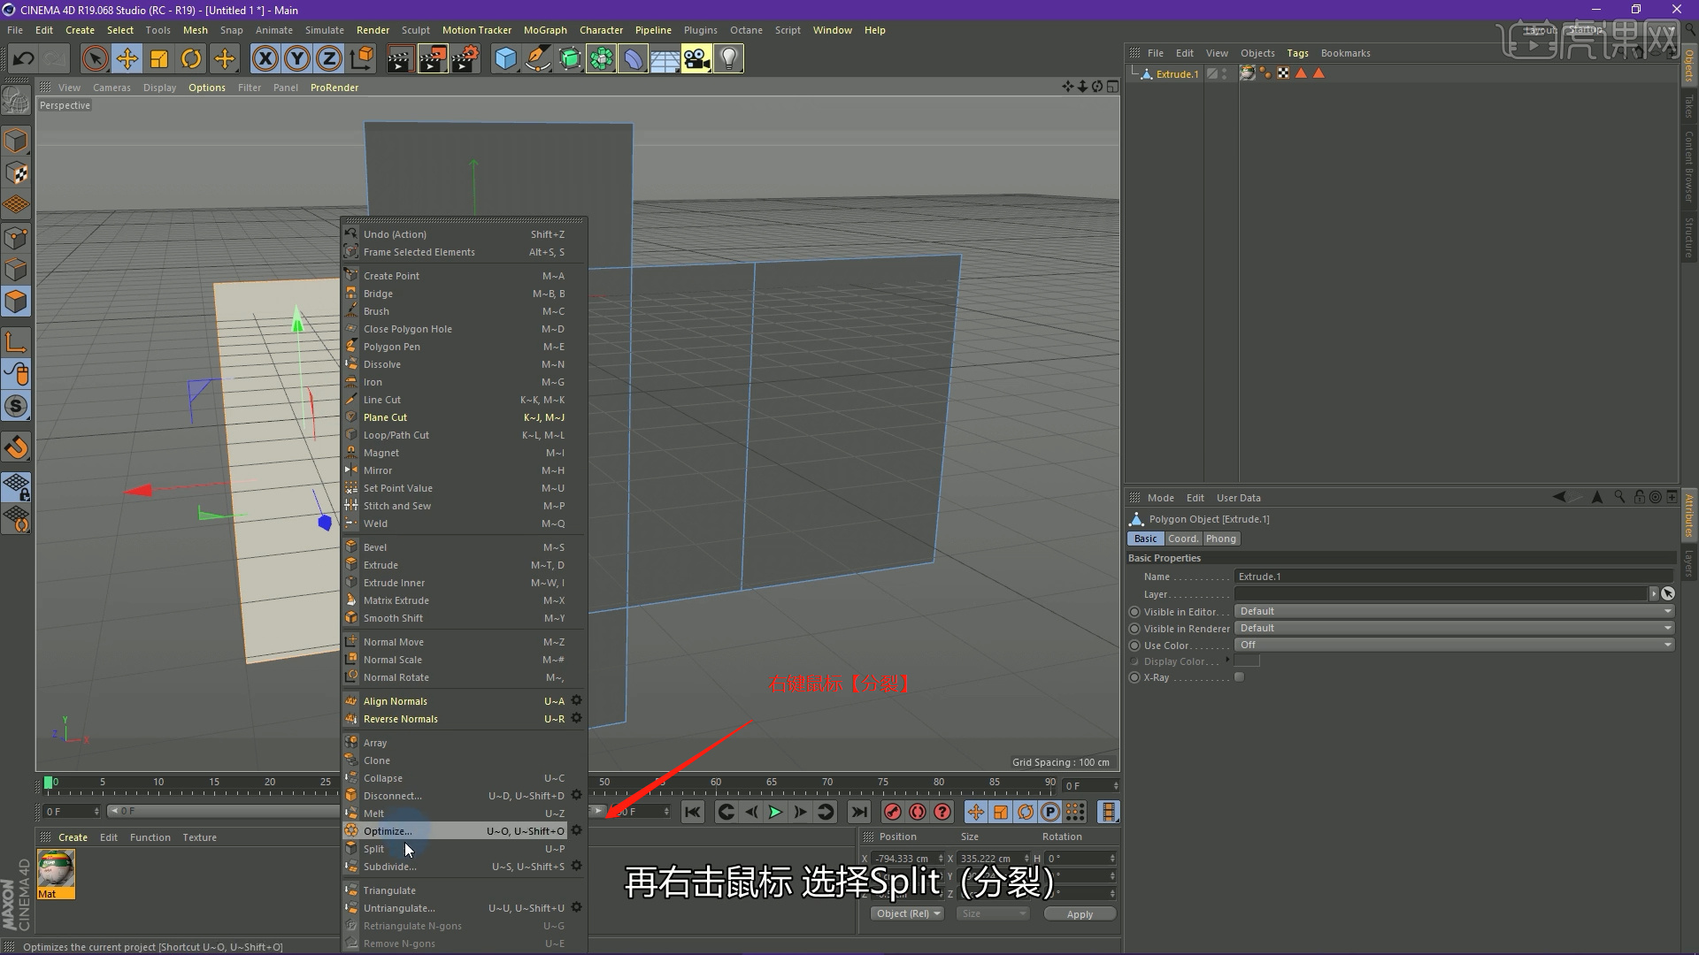
Task: Open the ProRender viewport menu
Action: click(x=334, y=88)
